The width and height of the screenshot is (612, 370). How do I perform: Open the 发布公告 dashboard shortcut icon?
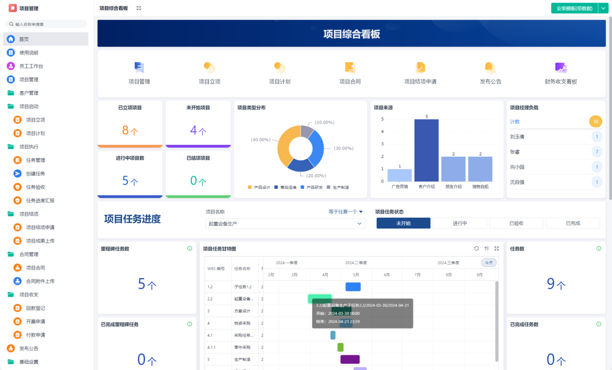point(490,68)
